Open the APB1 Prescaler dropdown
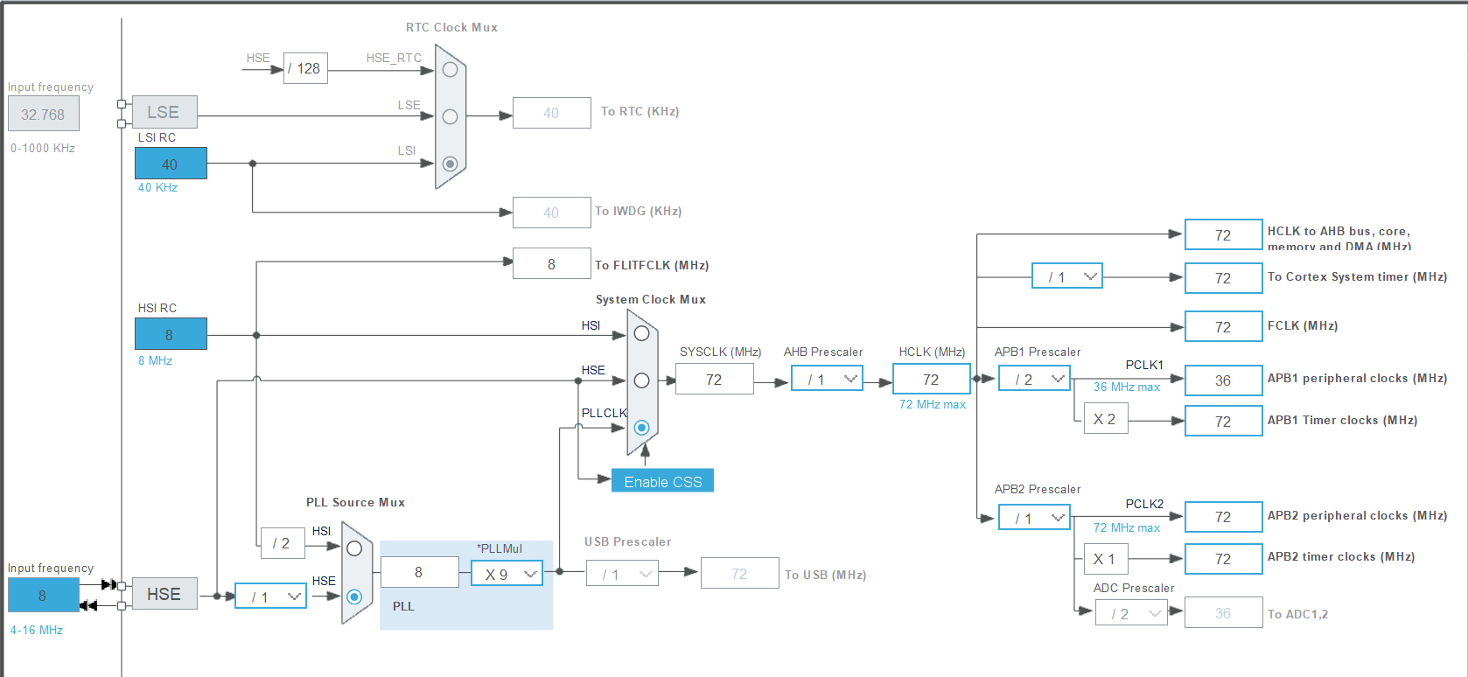1468x677 pixels. coord(1034,379)
